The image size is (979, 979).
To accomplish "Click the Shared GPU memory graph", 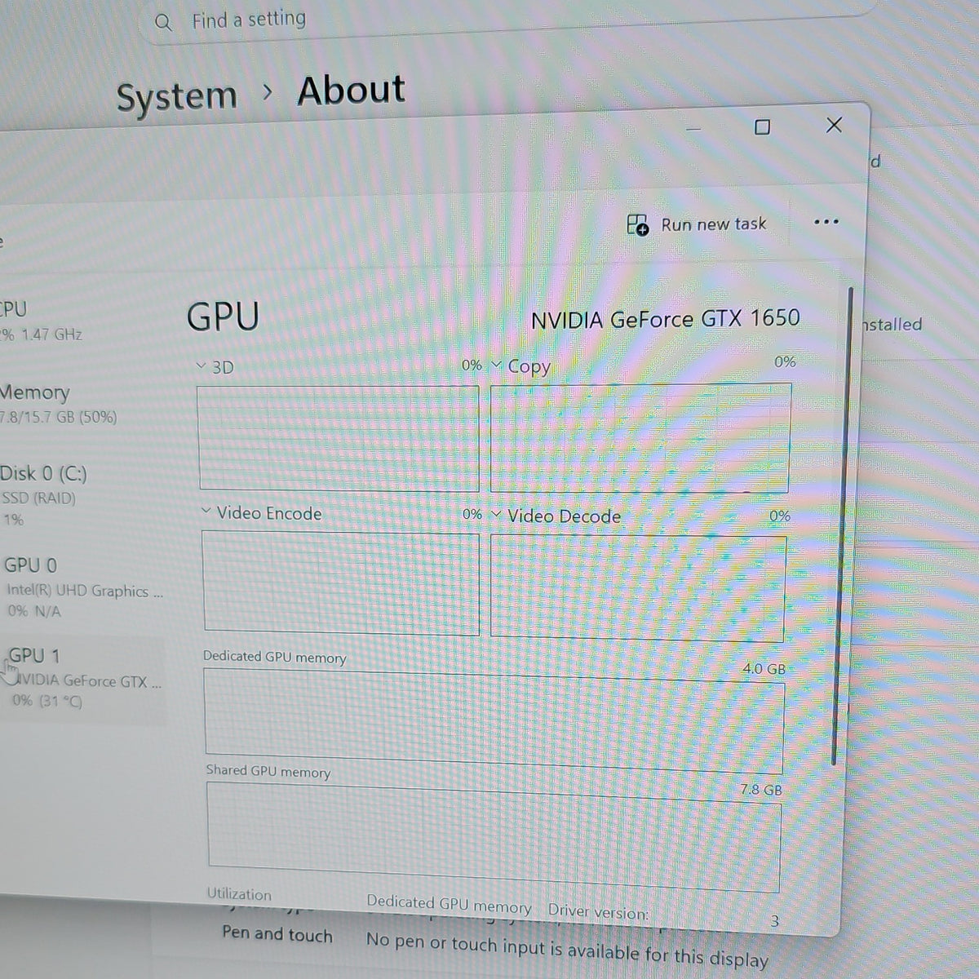I will pos(494,836).
